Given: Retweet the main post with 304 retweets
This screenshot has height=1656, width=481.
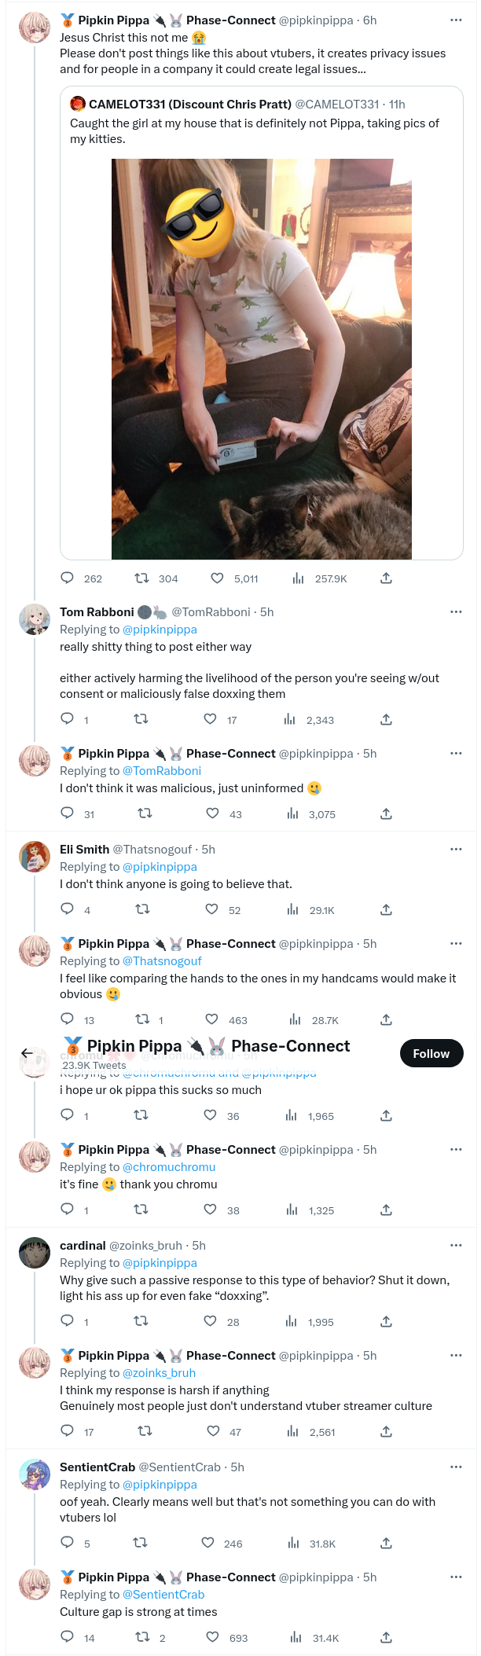Looking at the screenshot, I should 142,578.
